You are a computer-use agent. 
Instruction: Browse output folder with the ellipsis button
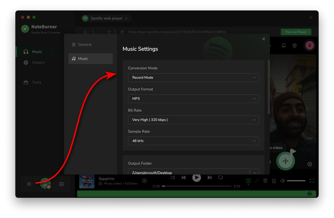pyautogui.click(x=254, y=172)
